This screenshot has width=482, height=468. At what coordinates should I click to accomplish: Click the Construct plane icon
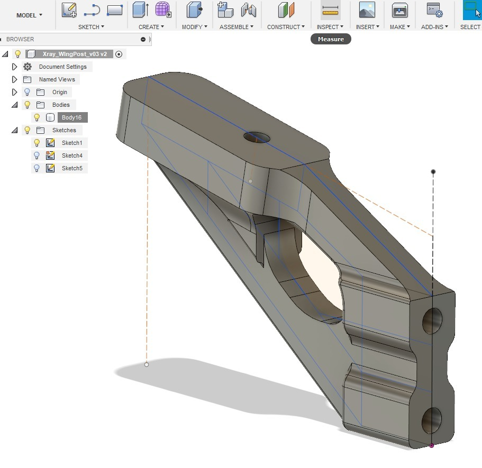coord(285,9)
